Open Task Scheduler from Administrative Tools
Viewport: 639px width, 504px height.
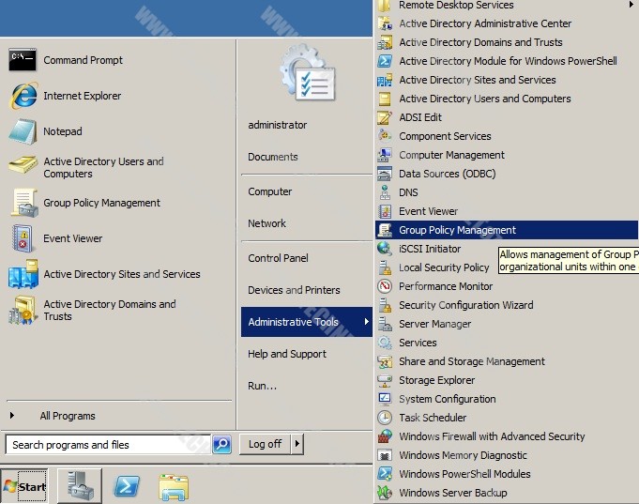(x=432, y=418)
